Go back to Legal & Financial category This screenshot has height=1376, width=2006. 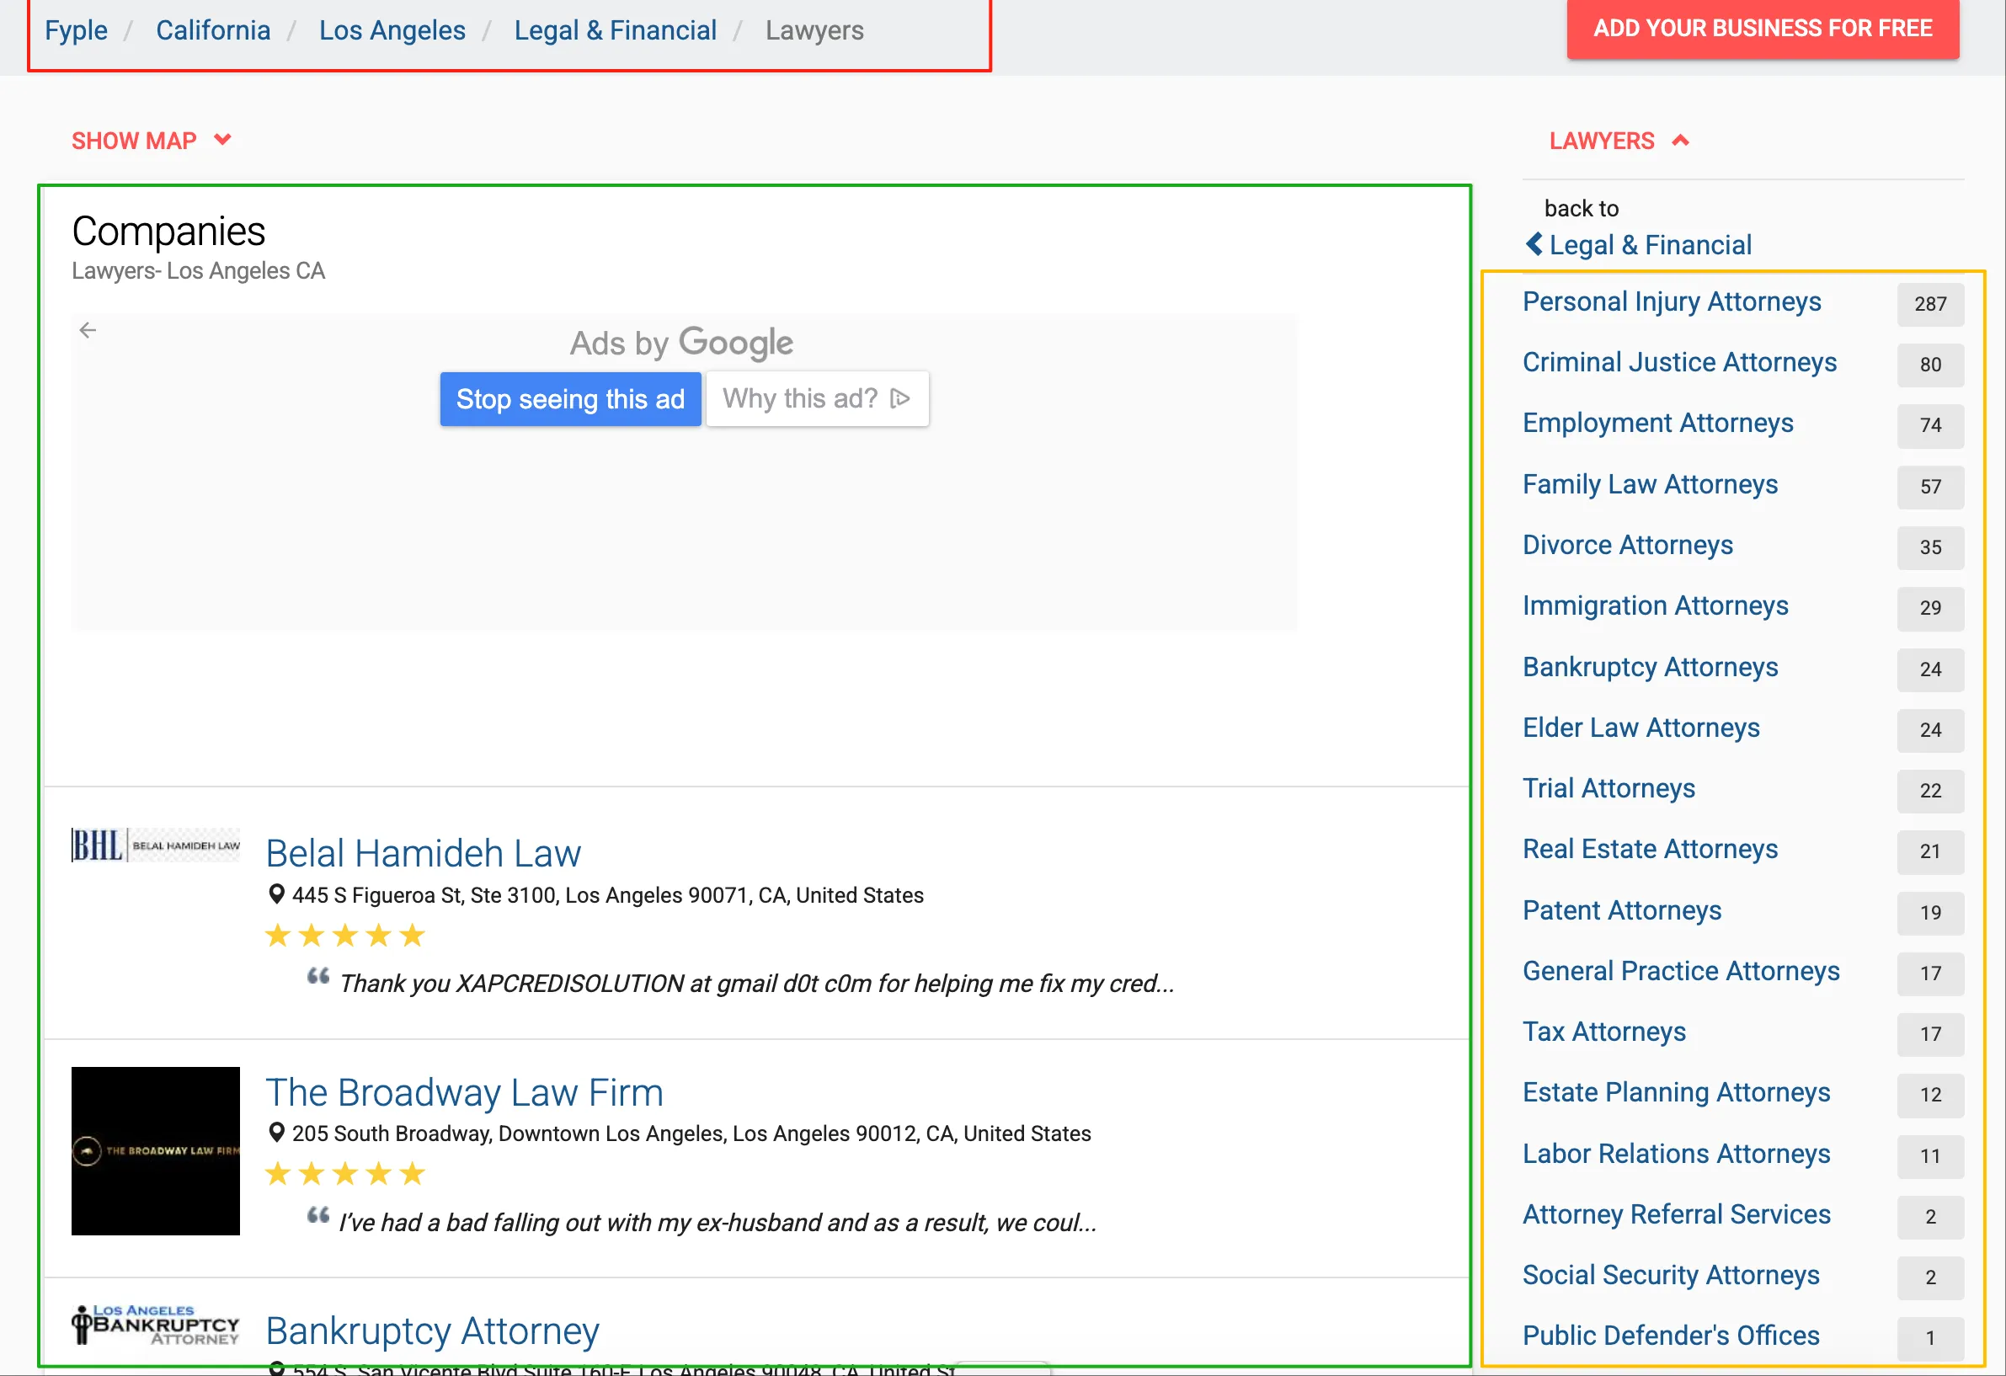[1650, 245]
